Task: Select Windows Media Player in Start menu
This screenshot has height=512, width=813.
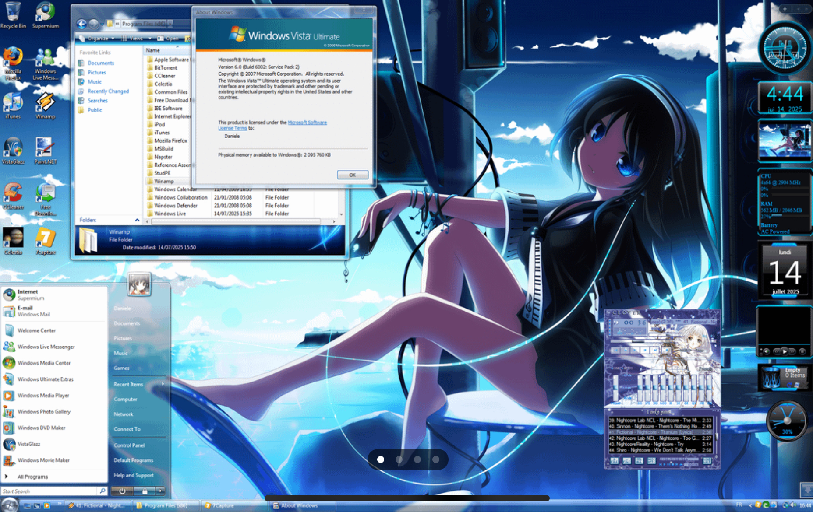Action: click(x=43, y=395)
